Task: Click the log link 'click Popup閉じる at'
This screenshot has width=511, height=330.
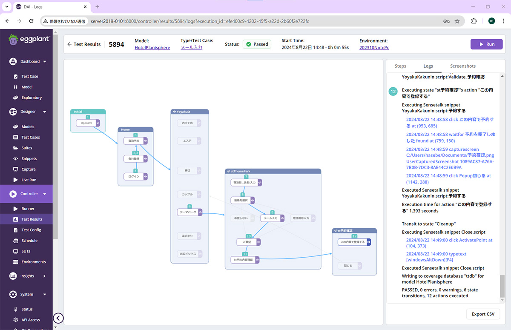Action: [x=448, y=179]
